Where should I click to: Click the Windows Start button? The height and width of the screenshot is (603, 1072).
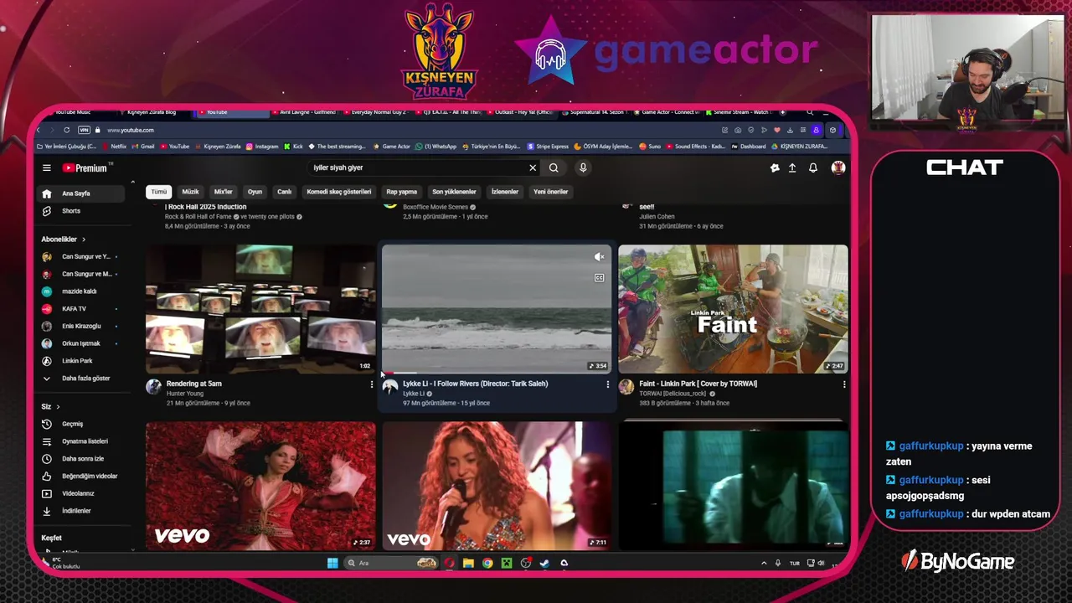332,564
